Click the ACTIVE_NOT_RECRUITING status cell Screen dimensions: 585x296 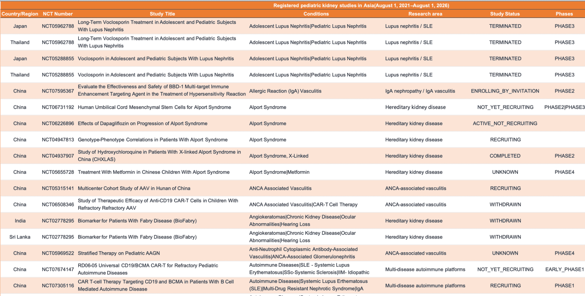[505, 123]
